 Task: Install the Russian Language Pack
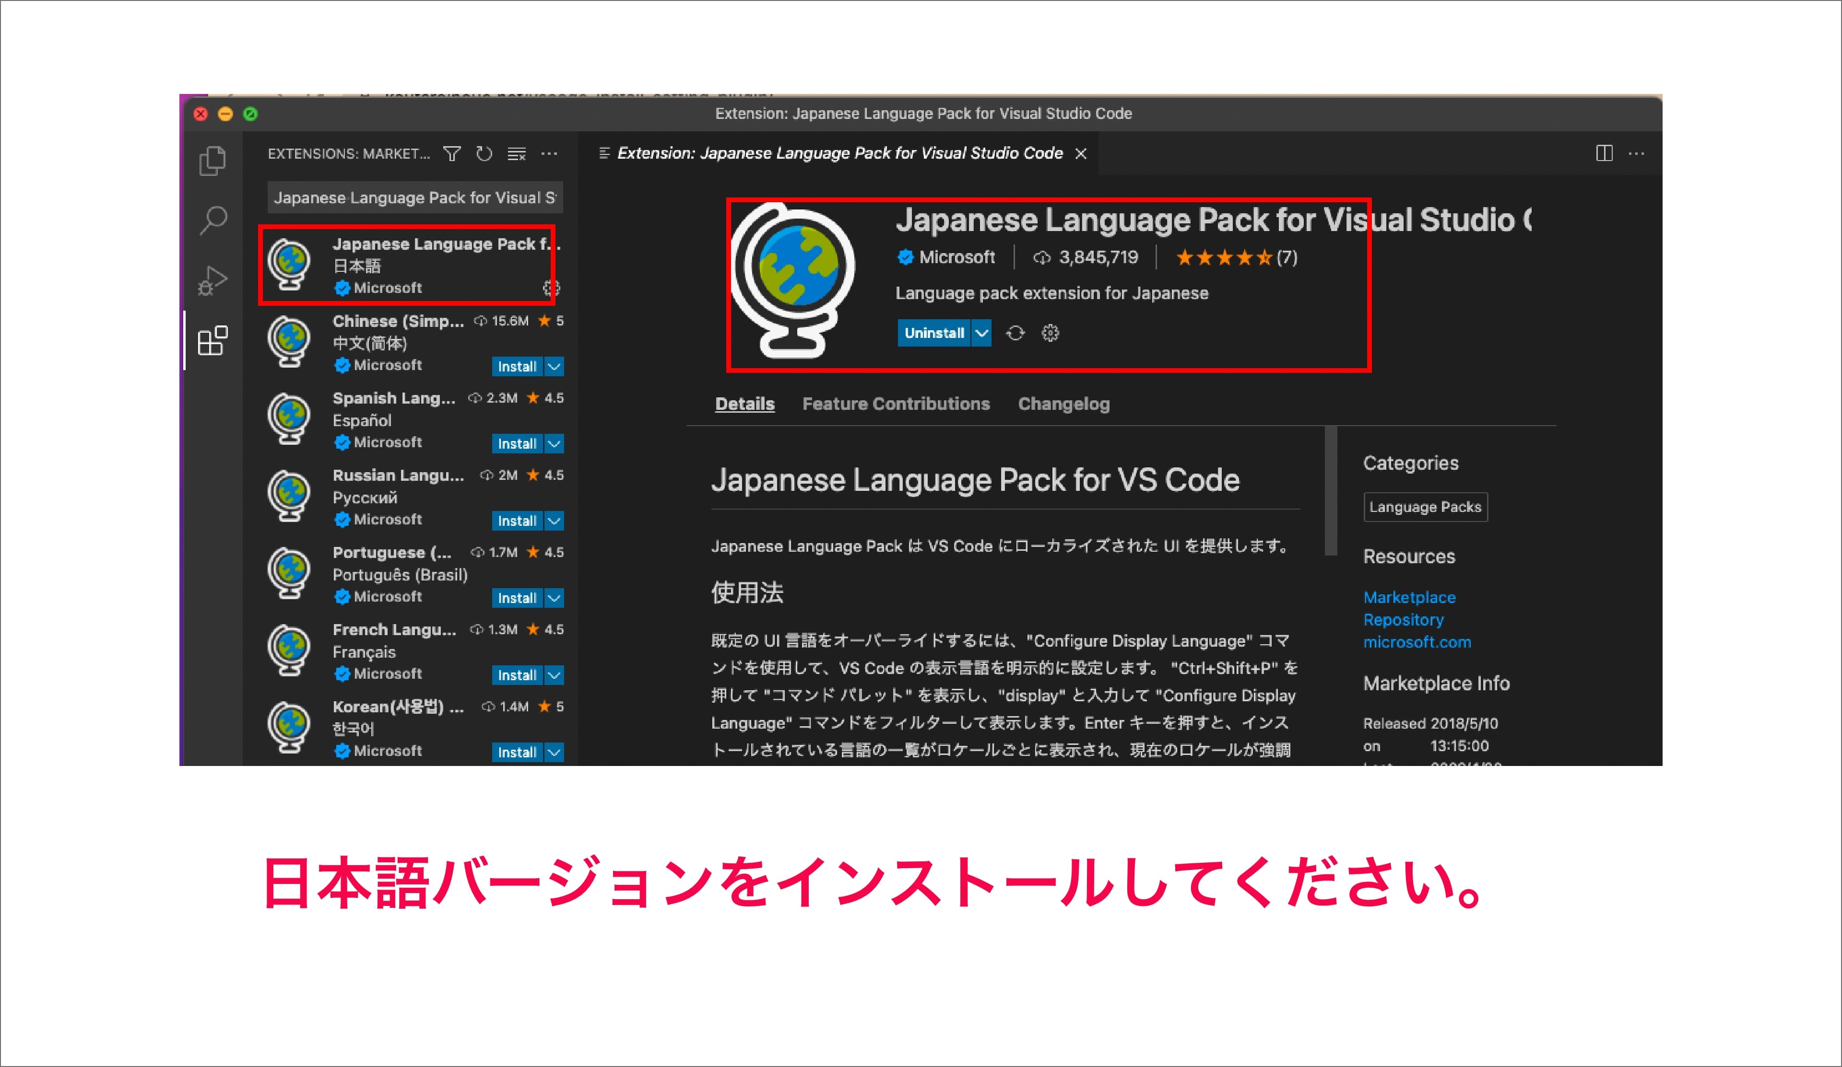(x=518, y=521)
